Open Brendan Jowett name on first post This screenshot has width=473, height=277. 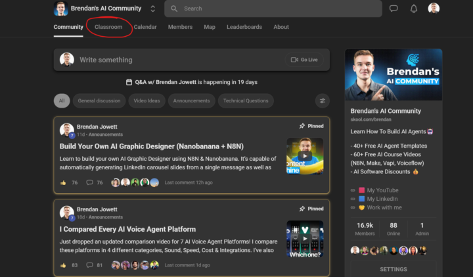[97, 127]
